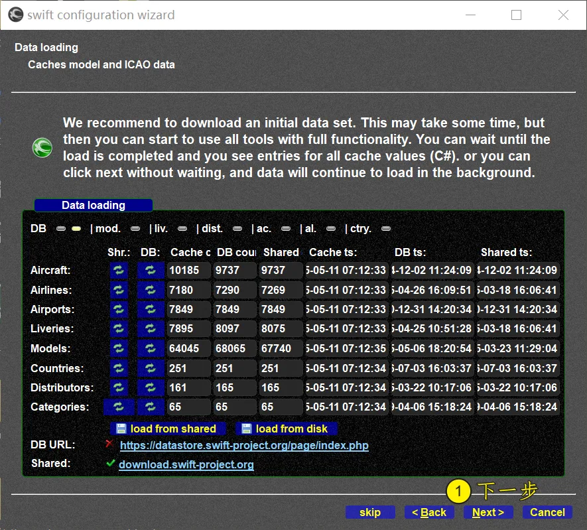Screen dimensions: 587x530
Task: Cancel the configuration wizard
Action: (547, 512)
